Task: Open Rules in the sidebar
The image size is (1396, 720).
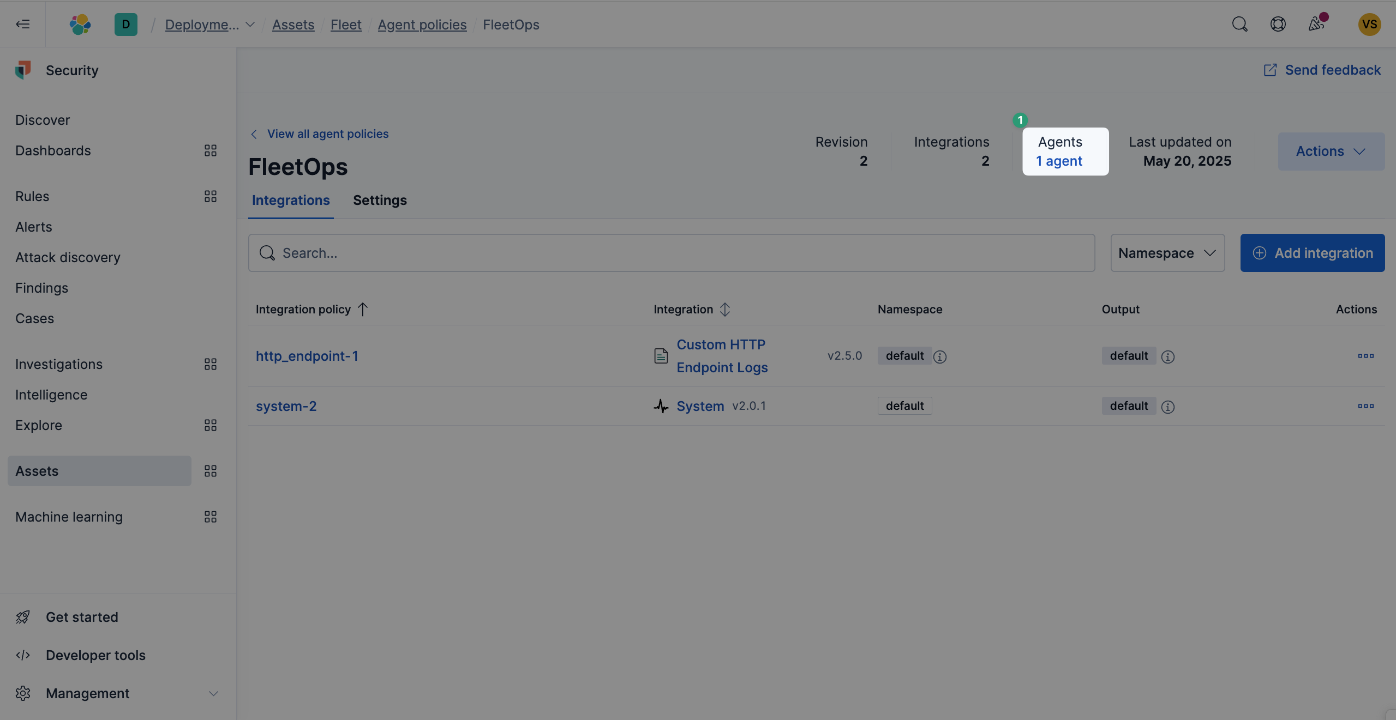Action: point(32,196)
